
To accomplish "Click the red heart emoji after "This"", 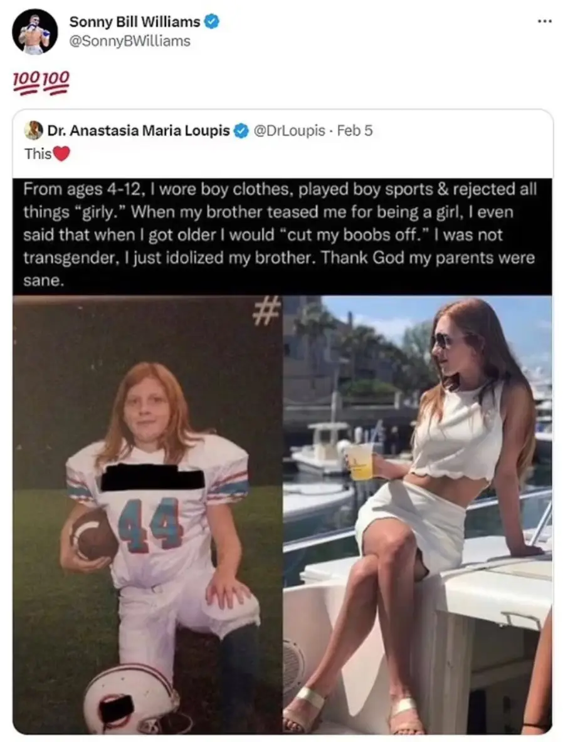I will tap(61, 154).
